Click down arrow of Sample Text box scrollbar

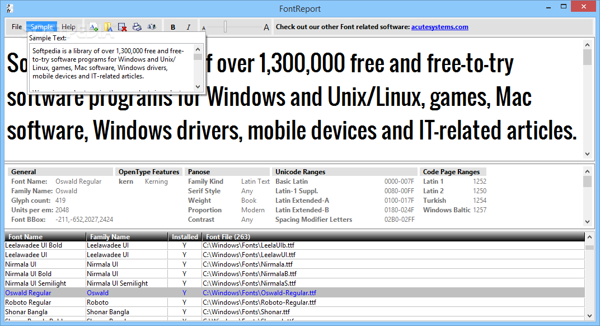pyautogui.click(x=198, y=87)
